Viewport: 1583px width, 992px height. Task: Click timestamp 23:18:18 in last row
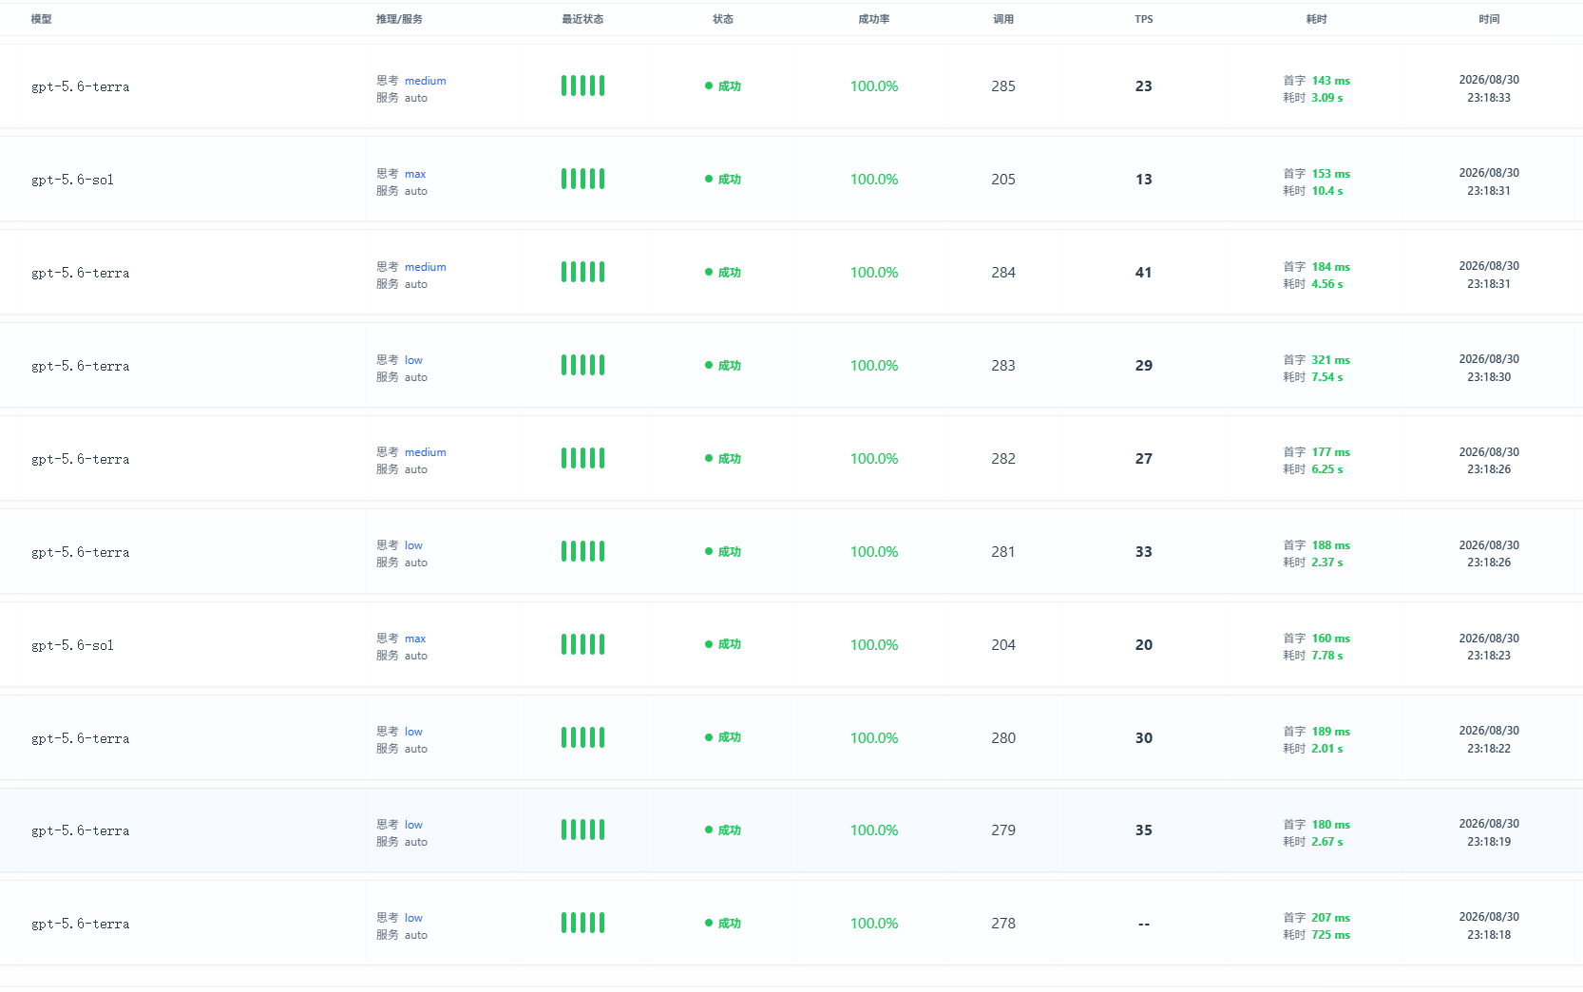point(1489,935)
